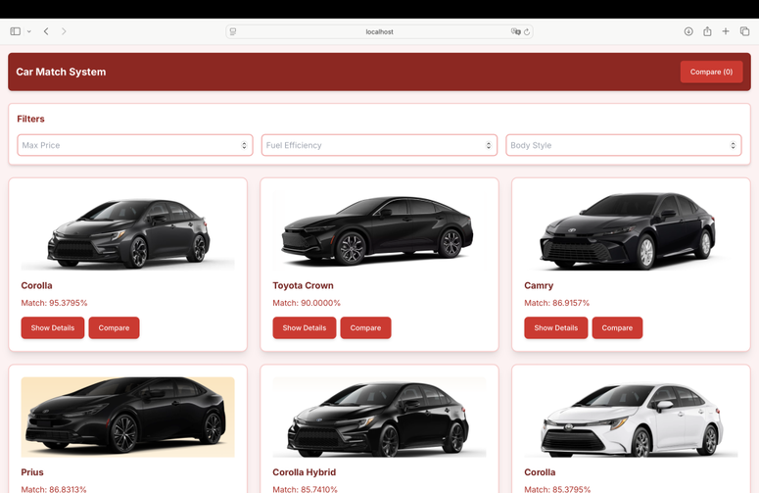Open the Body Style filter dropdown
Viewport: 759px width, 493px height.
624,145
